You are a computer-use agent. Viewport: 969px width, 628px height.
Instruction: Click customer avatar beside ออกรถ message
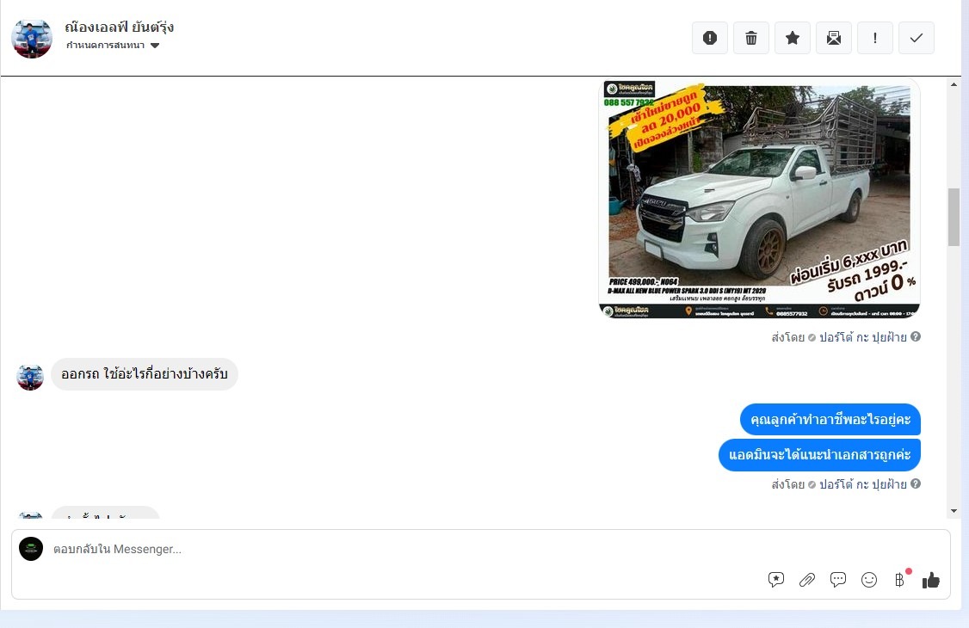(30, 378)
